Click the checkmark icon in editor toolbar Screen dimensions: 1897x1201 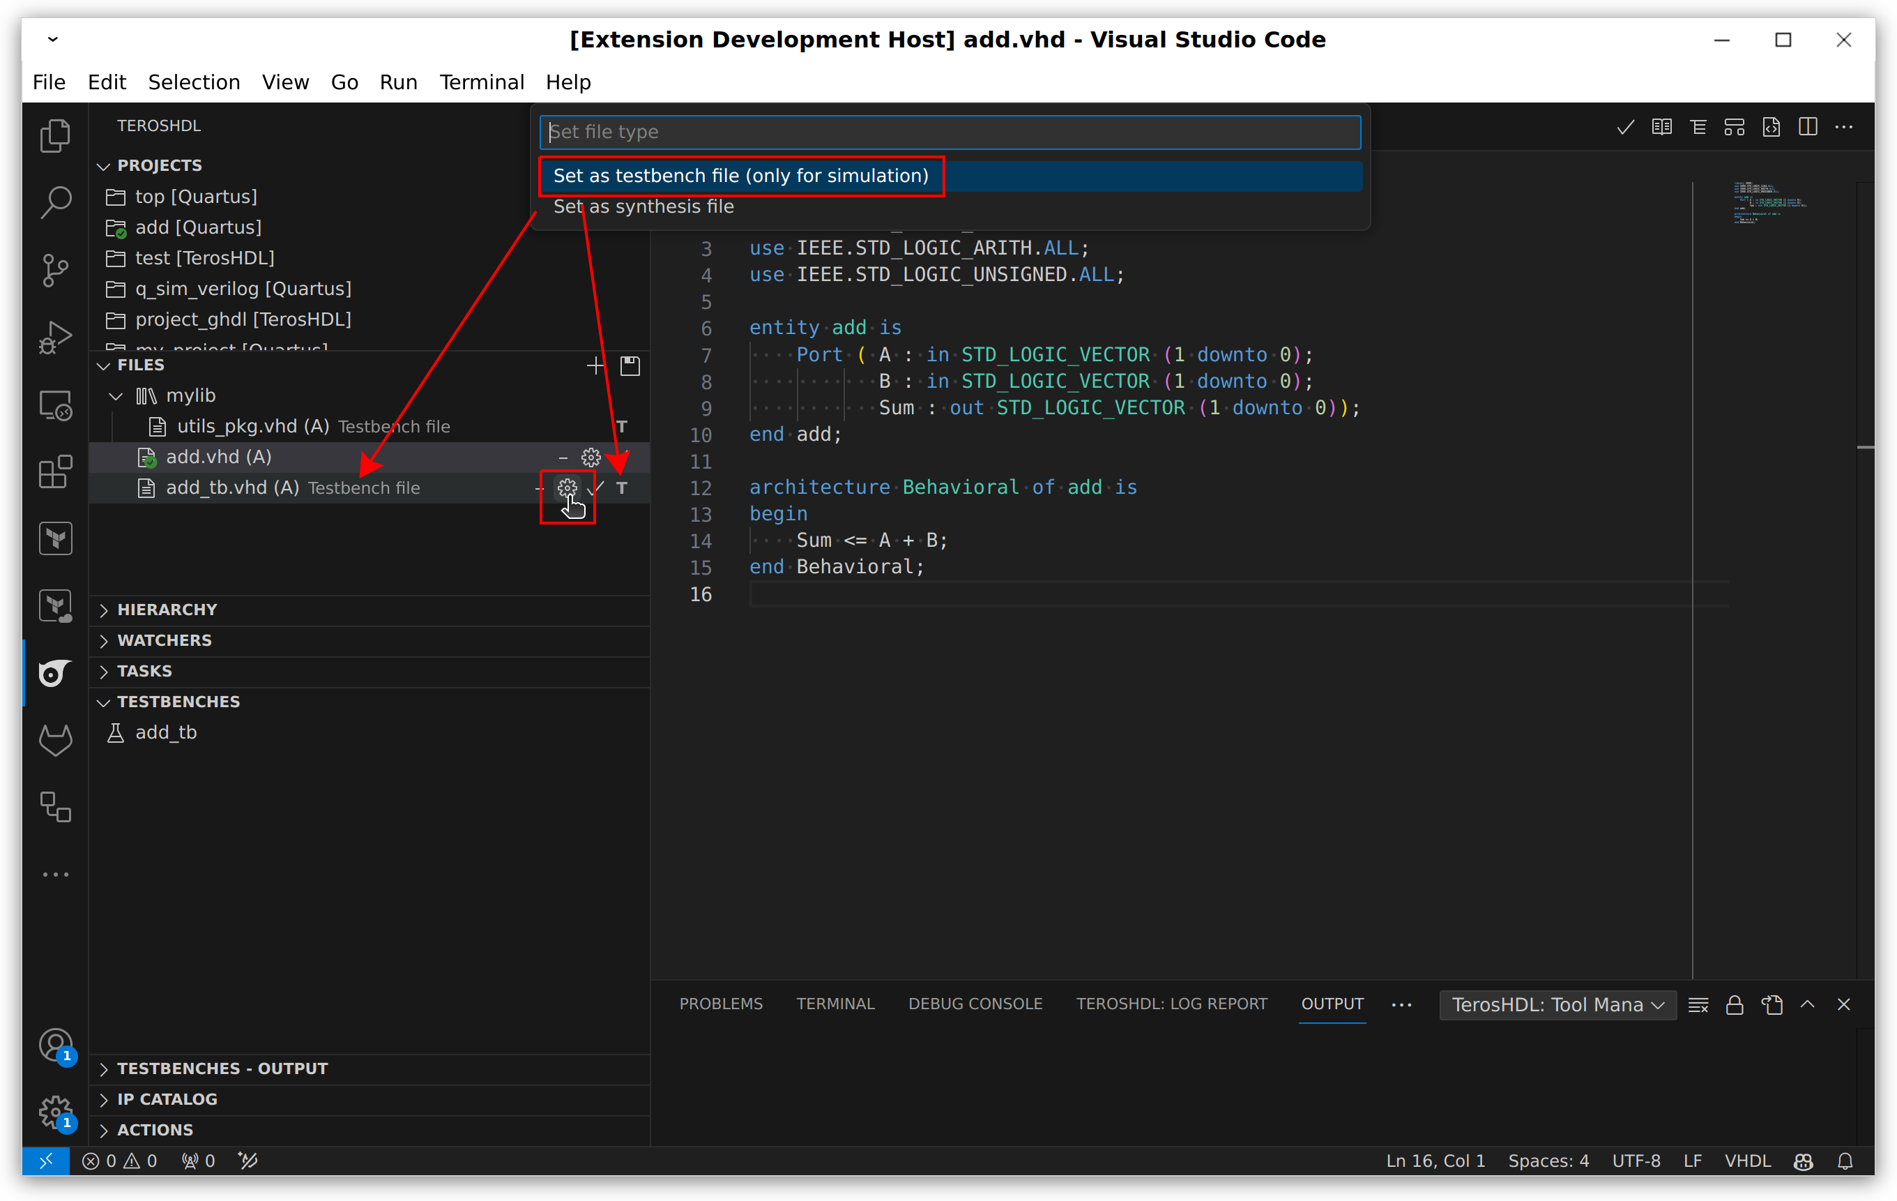1624,127
